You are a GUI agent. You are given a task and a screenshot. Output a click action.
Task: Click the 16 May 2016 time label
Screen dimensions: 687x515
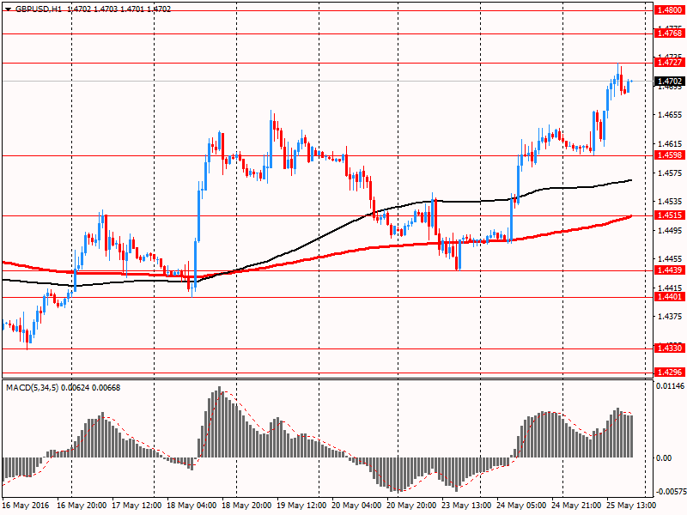27,506
